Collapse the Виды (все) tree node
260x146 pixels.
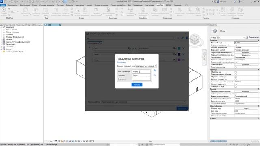2,27
